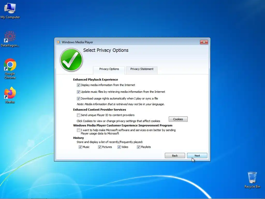This screenshot has height=199, width=265.
Task: Uncheck Display media information from the Internet
Action: (78, 85)
